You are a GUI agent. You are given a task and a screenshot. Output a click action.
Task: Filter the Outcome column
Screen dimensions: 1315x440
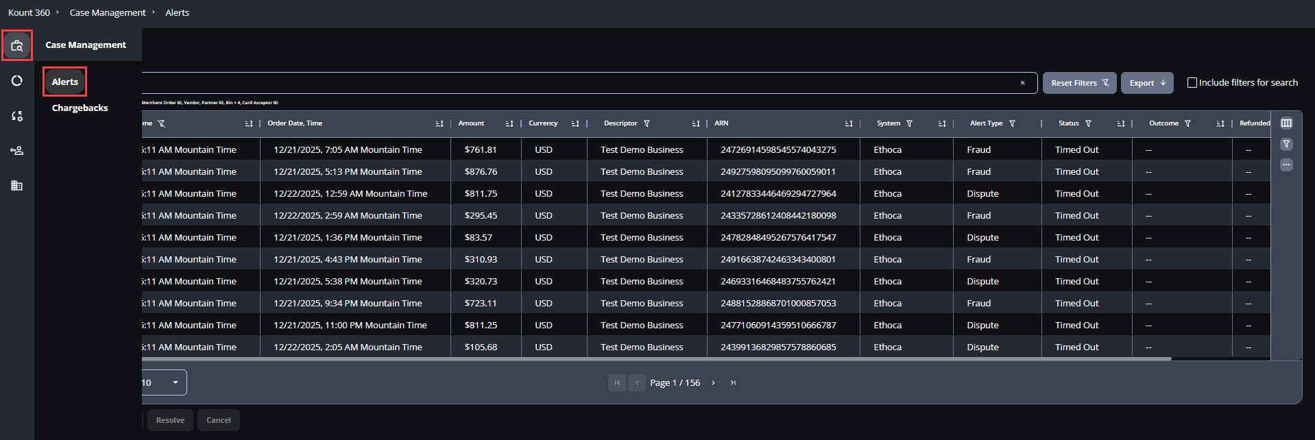[1187, 123]
